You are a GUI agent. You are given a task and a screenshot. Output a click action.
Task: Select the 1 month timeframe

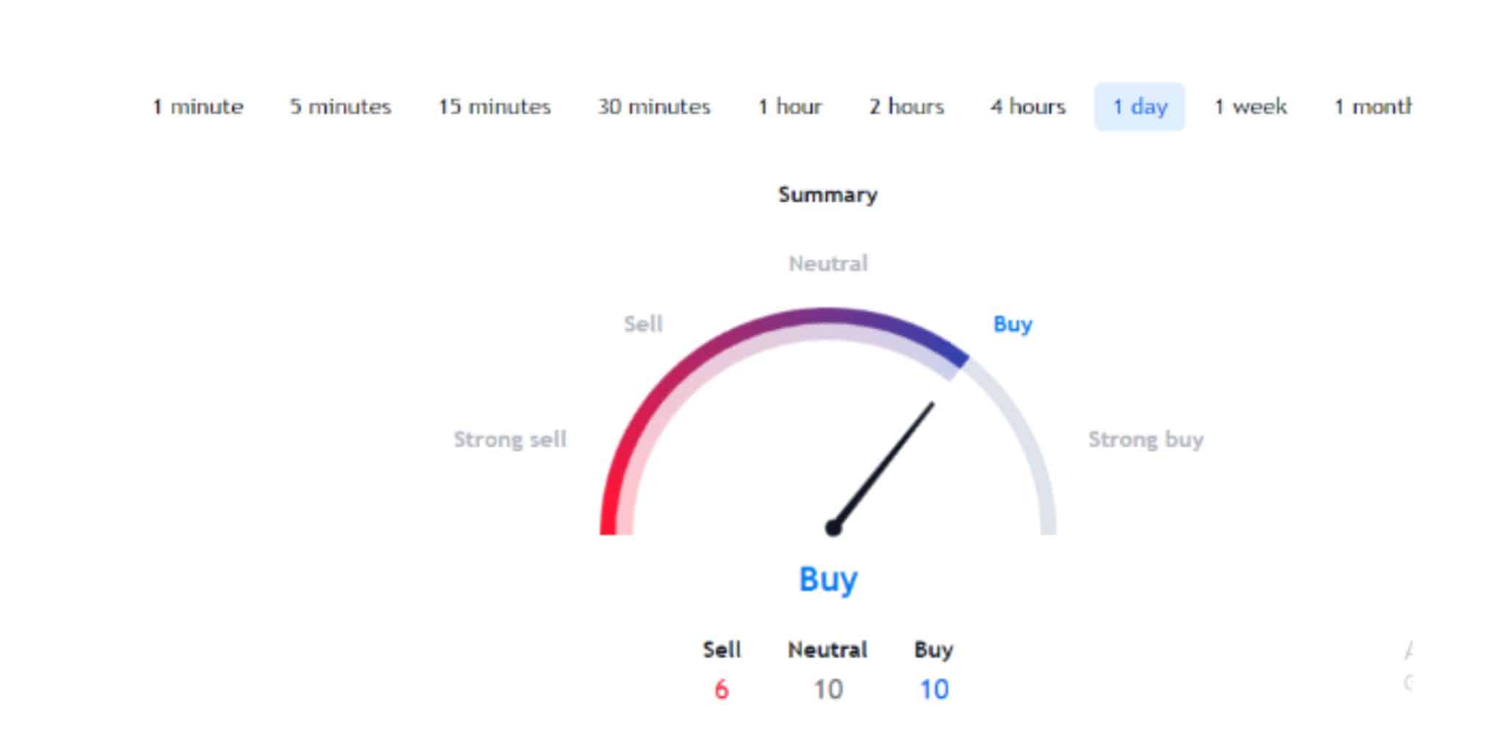1373,107
